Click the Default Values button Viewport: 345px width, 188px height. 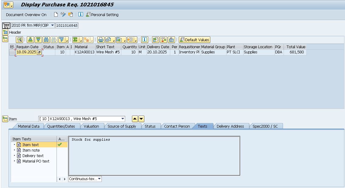click(195, 40)
